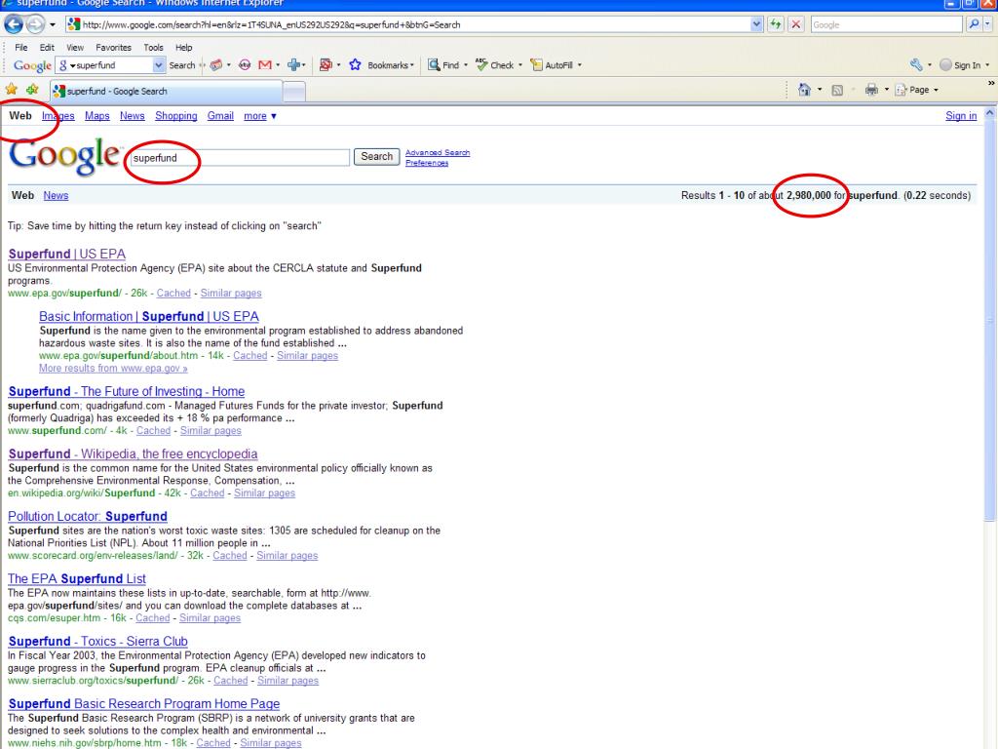
Task: Open the Edit menu
Action: point(47,47)
